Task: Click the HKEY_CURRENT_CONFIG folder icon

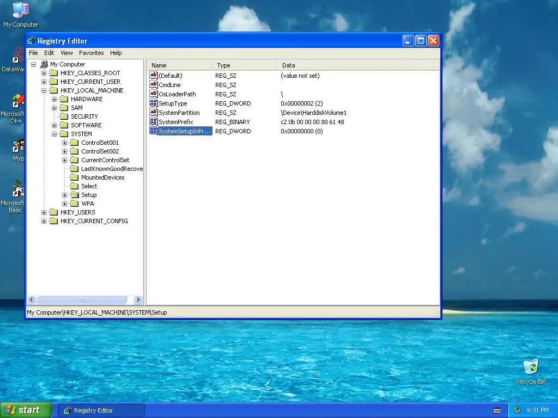Action: 54,221
